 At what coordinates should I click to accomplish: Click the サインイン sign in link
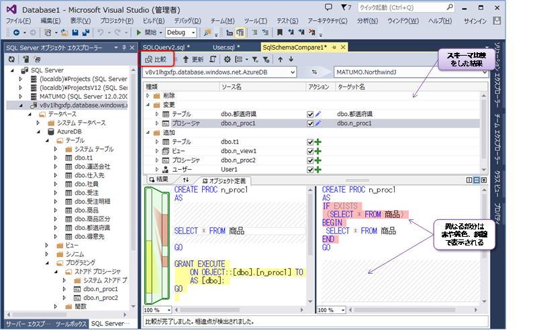click(475, 21)
